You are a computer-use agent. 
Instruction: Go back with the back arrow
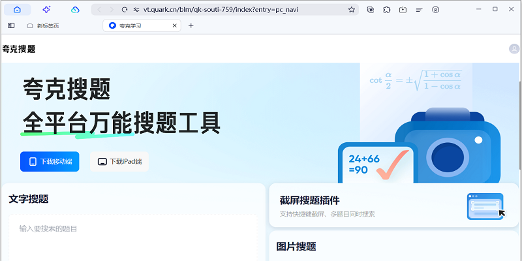click(x=99, y=10)
